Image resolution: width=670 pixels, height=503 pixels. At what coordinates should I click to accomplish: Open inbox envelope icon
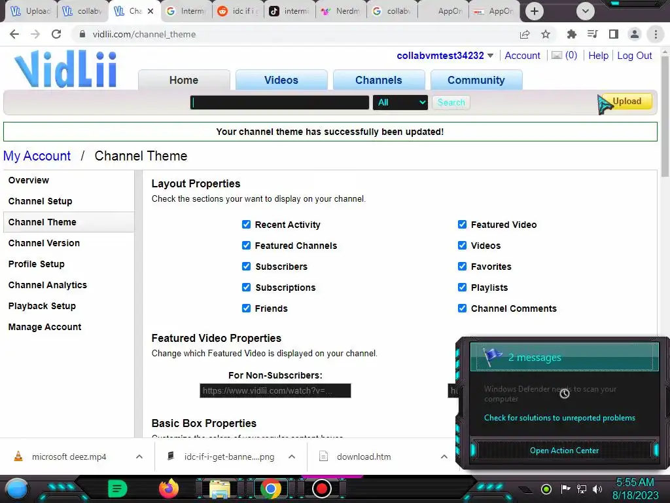pos(556,55)
